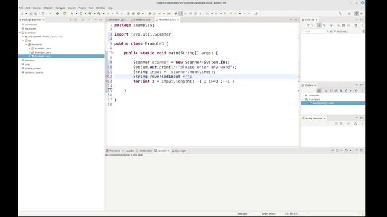Click the Save toolbar icon
The width and height of the screenshot is (387, 217).
pyautogui.click(x=31, y=13)
